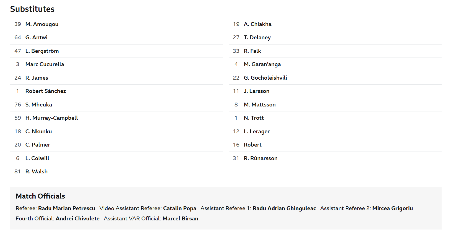The width and height of the screenshot is (456, 232).
Task: Select T. Delaney substitute entry
Action: point(257,37)
